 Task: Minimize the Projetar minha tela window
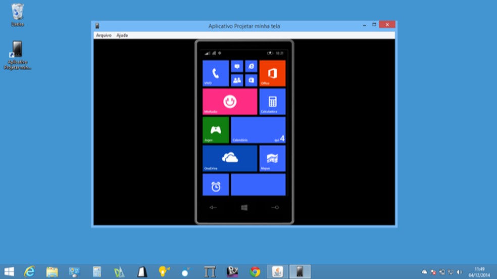pos(365,25)
